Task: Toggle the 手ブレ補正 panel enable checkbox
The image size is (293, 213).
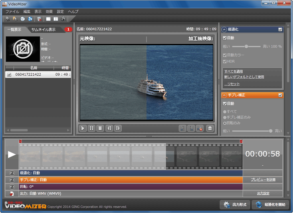Action: [x=280, y=95]
